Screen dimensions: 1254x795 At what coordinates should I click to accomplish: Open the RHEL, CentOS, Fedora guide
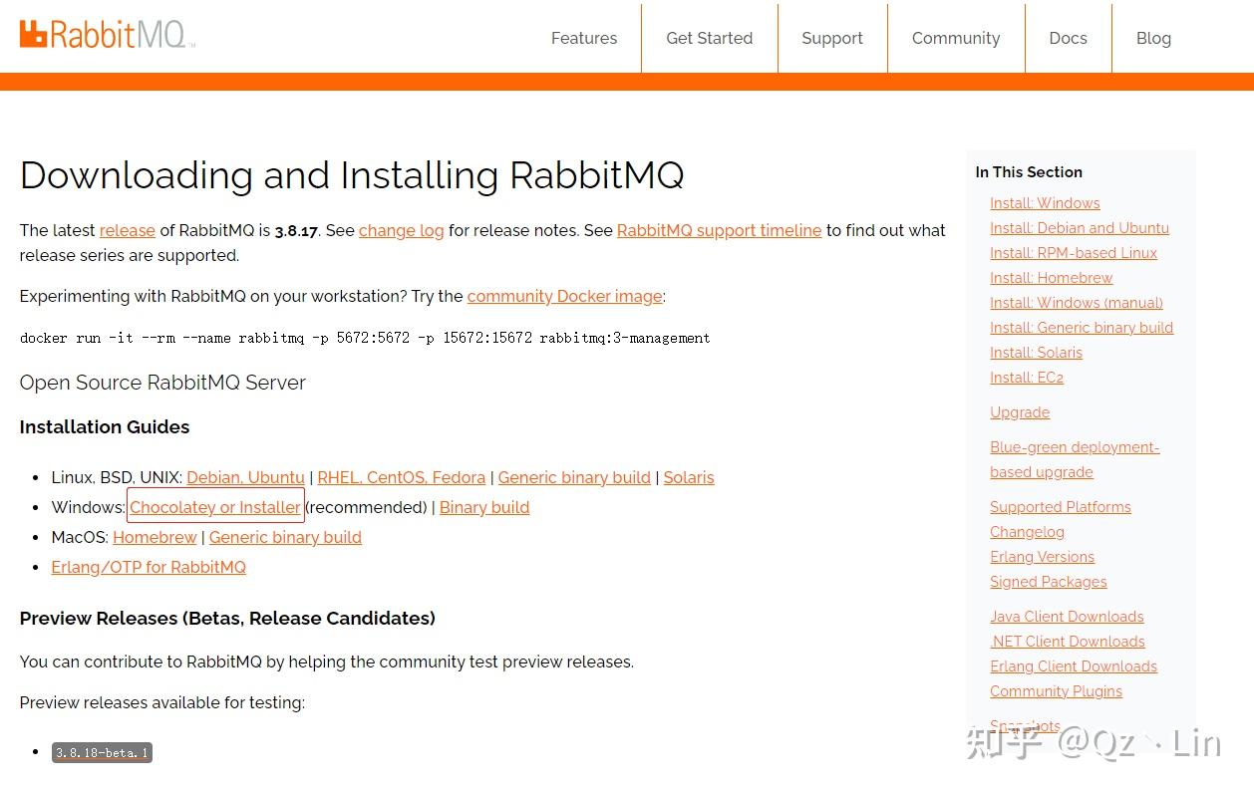[x=401, y=477]
